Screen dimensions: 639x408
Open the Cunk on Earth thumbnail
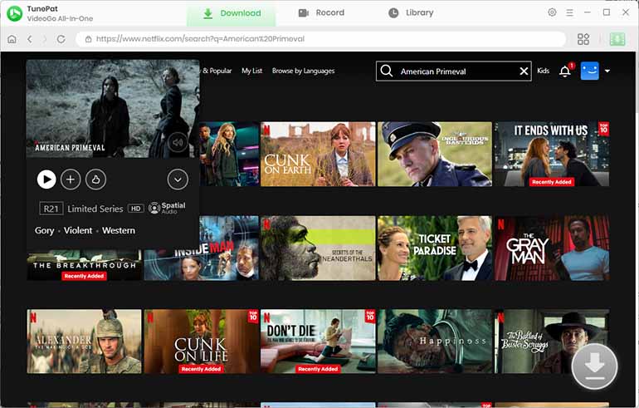point(318,154)
